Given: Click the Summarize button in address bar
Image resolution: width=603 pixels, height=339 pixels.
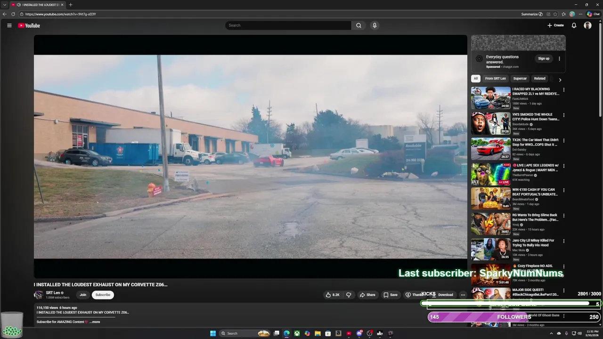Looking at the screenshot, I should point(532,14).
